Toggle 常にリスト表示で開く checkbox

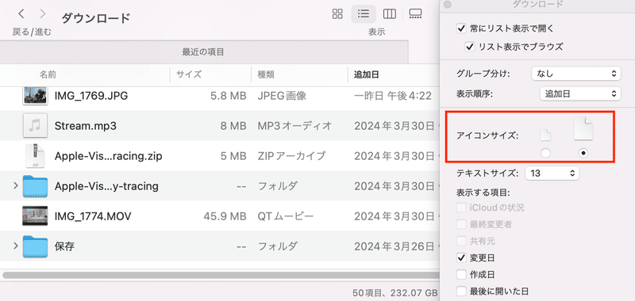point(461,29)
